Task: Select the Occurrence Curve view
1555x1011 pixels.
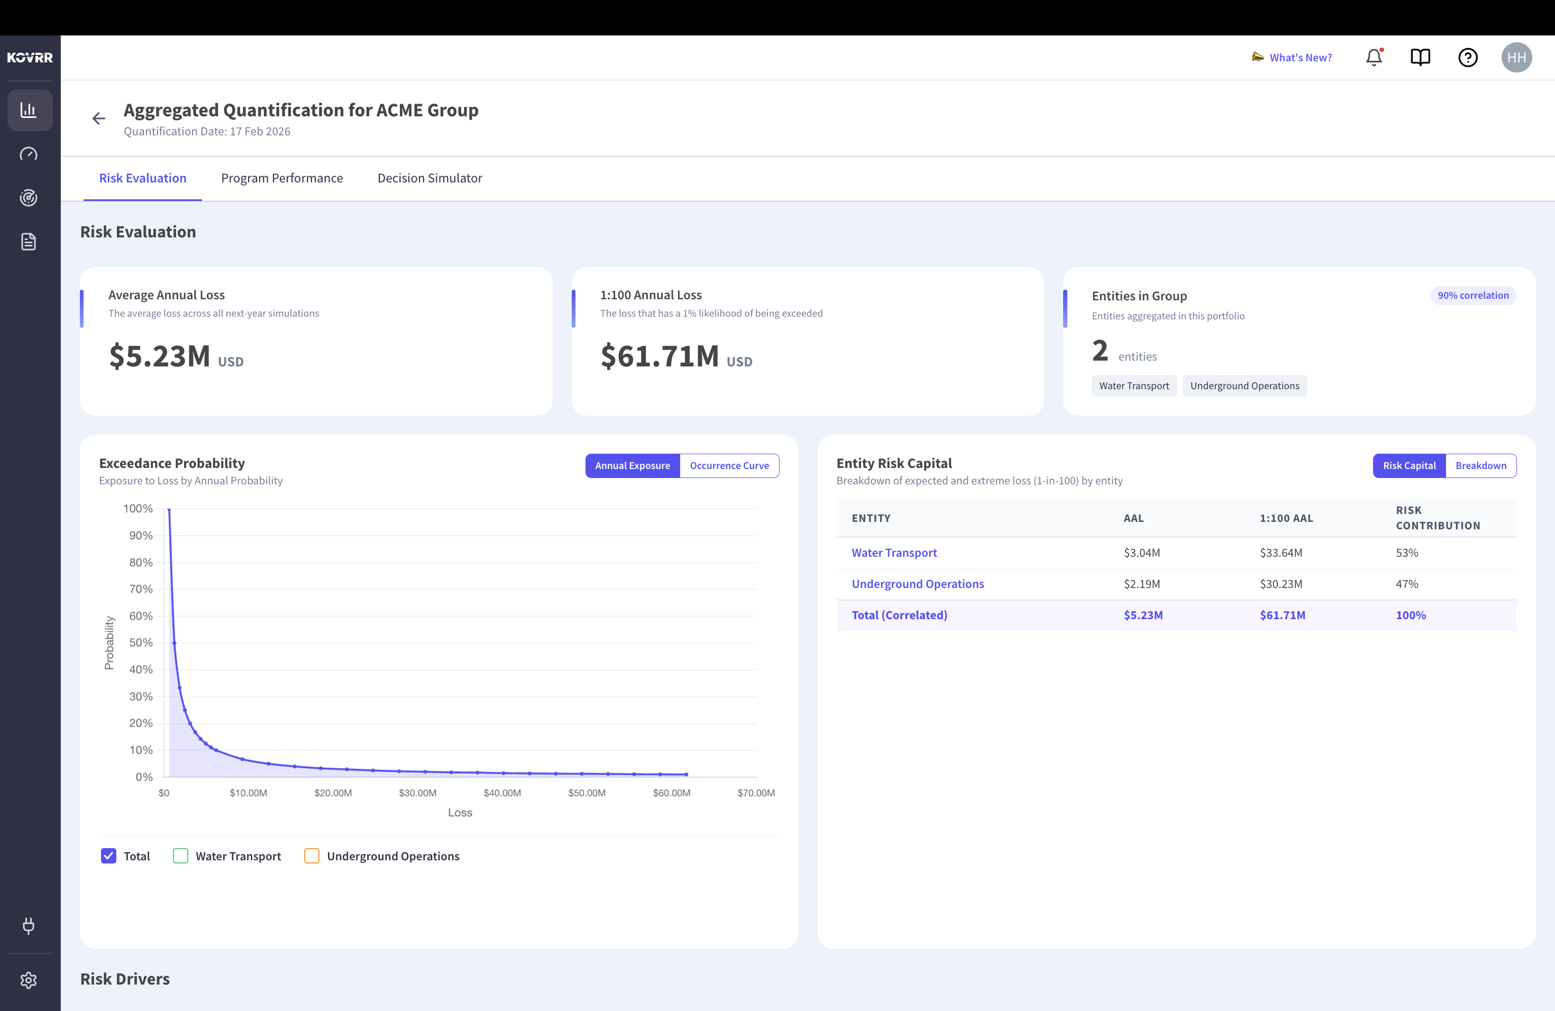Action: [729, 466]
